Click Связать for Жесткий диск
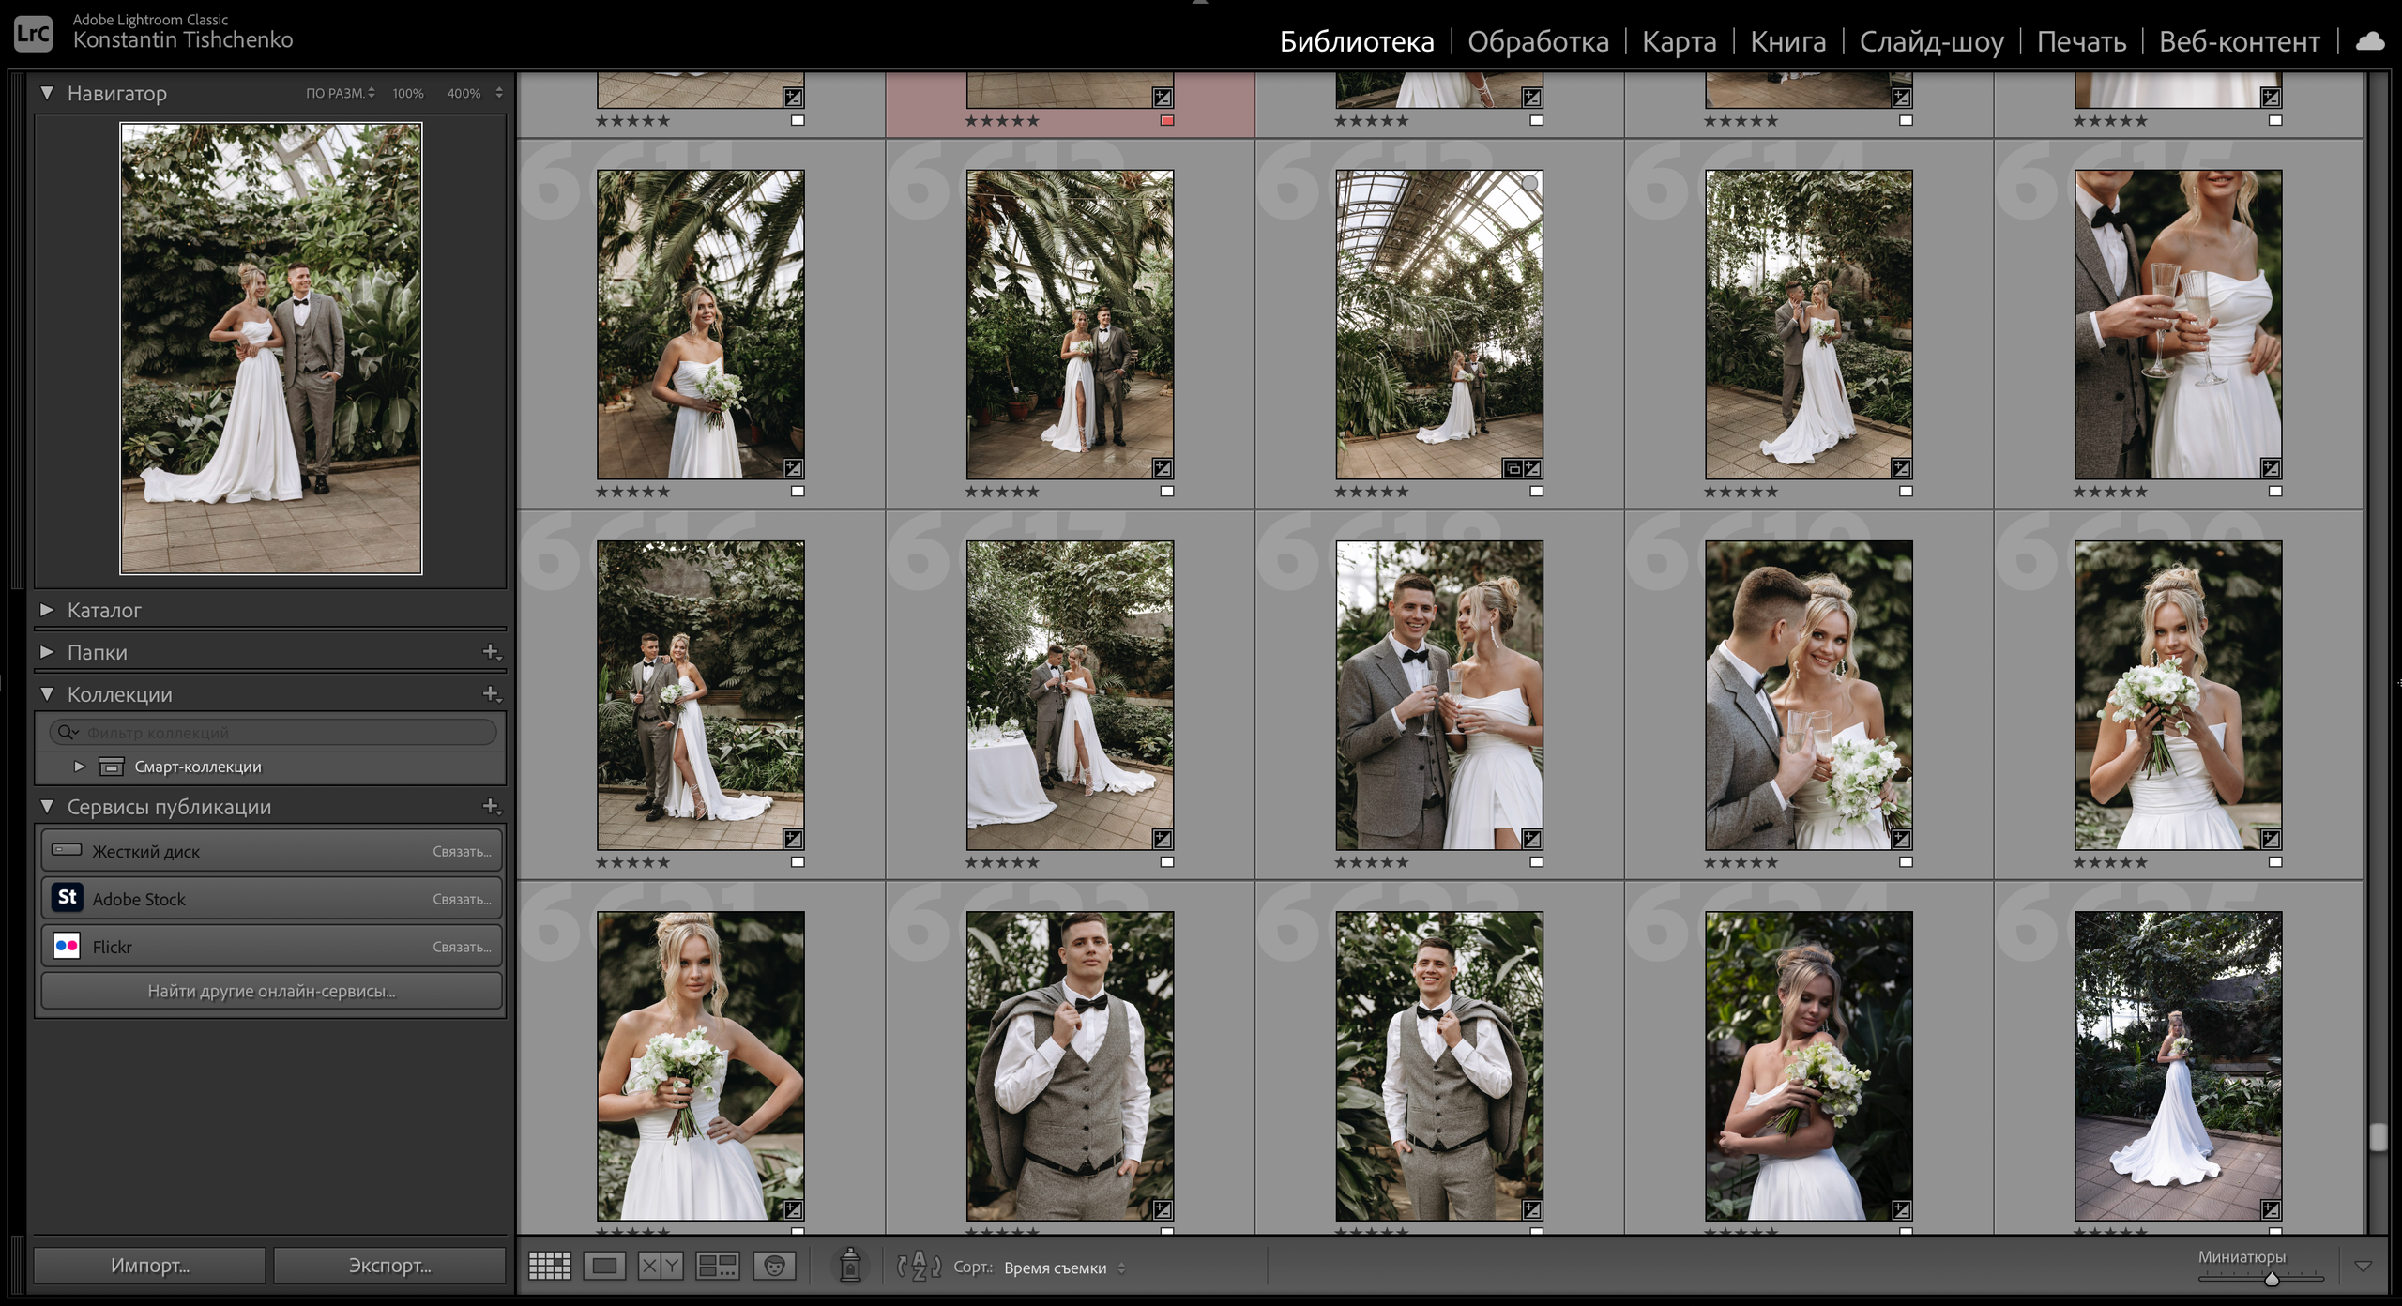 462,851
